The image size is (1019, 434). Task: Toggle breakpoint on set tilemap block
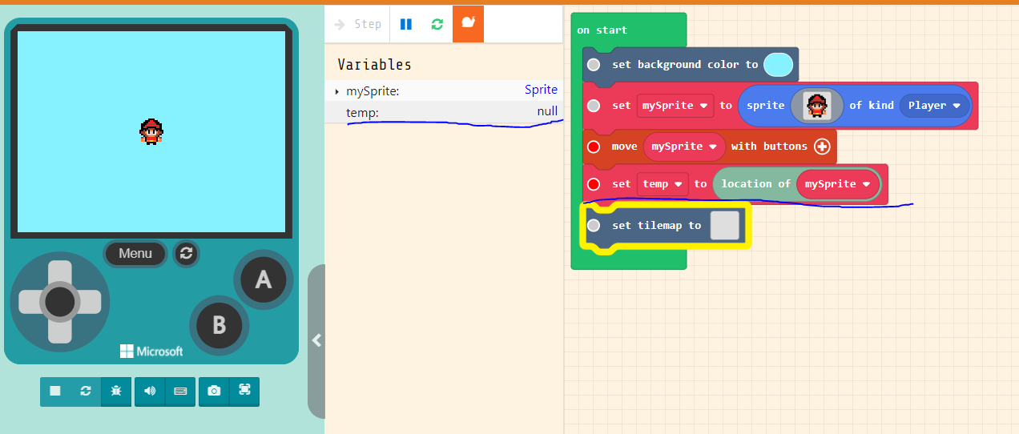coord(593,226)
